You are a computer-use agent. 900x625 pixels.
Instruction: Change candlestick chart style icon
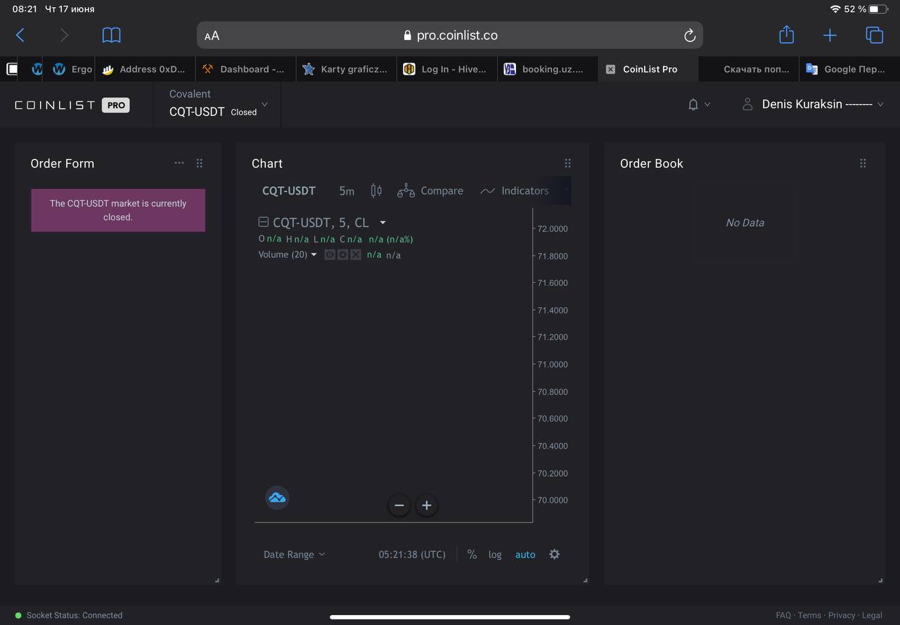point(376,191)
